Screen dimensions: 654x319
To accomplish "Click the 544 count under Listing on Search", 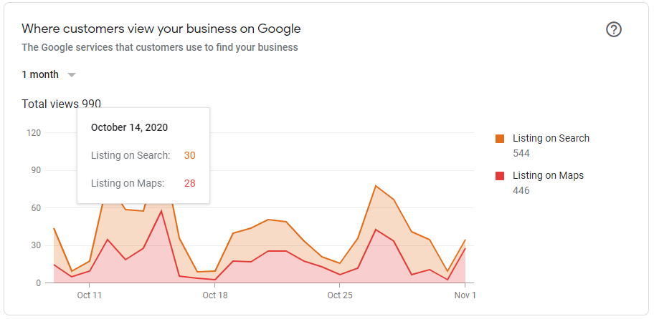I will click(521, 154).
